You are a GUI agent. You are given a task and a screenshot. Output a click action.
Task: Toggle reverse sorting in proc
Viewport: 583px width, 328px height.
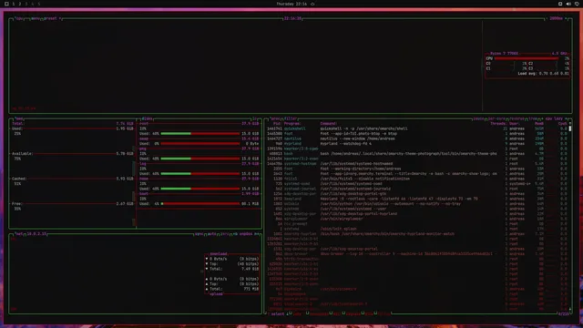pyautogui.click(x=517, y=118)
